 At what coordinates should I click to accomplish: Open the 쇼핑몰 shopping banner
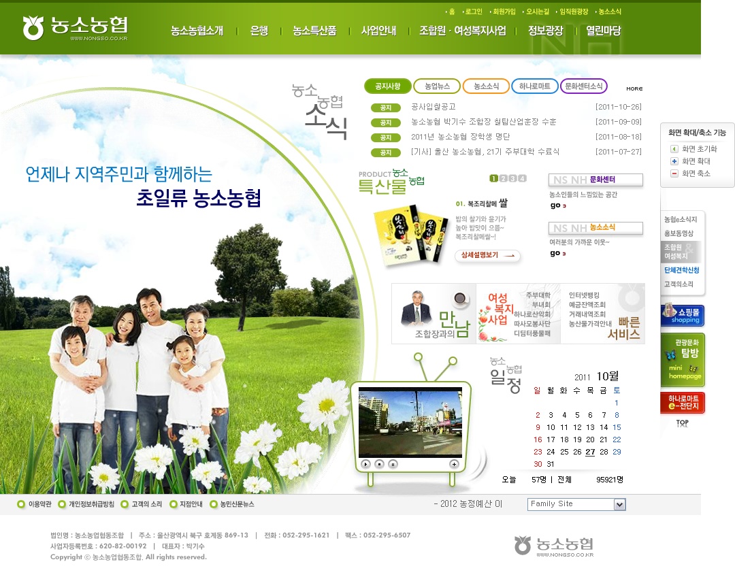tap(683, 315)
